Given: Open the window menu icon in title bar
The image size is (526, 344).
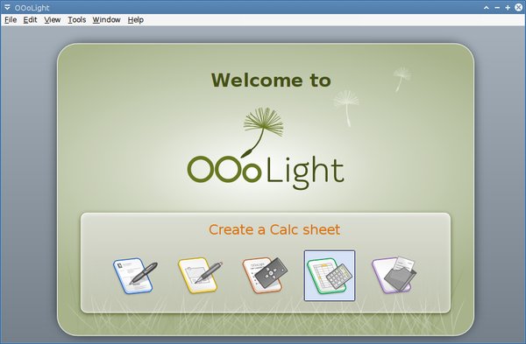Looking at the screenshot, I should click(x=7, y=7).
